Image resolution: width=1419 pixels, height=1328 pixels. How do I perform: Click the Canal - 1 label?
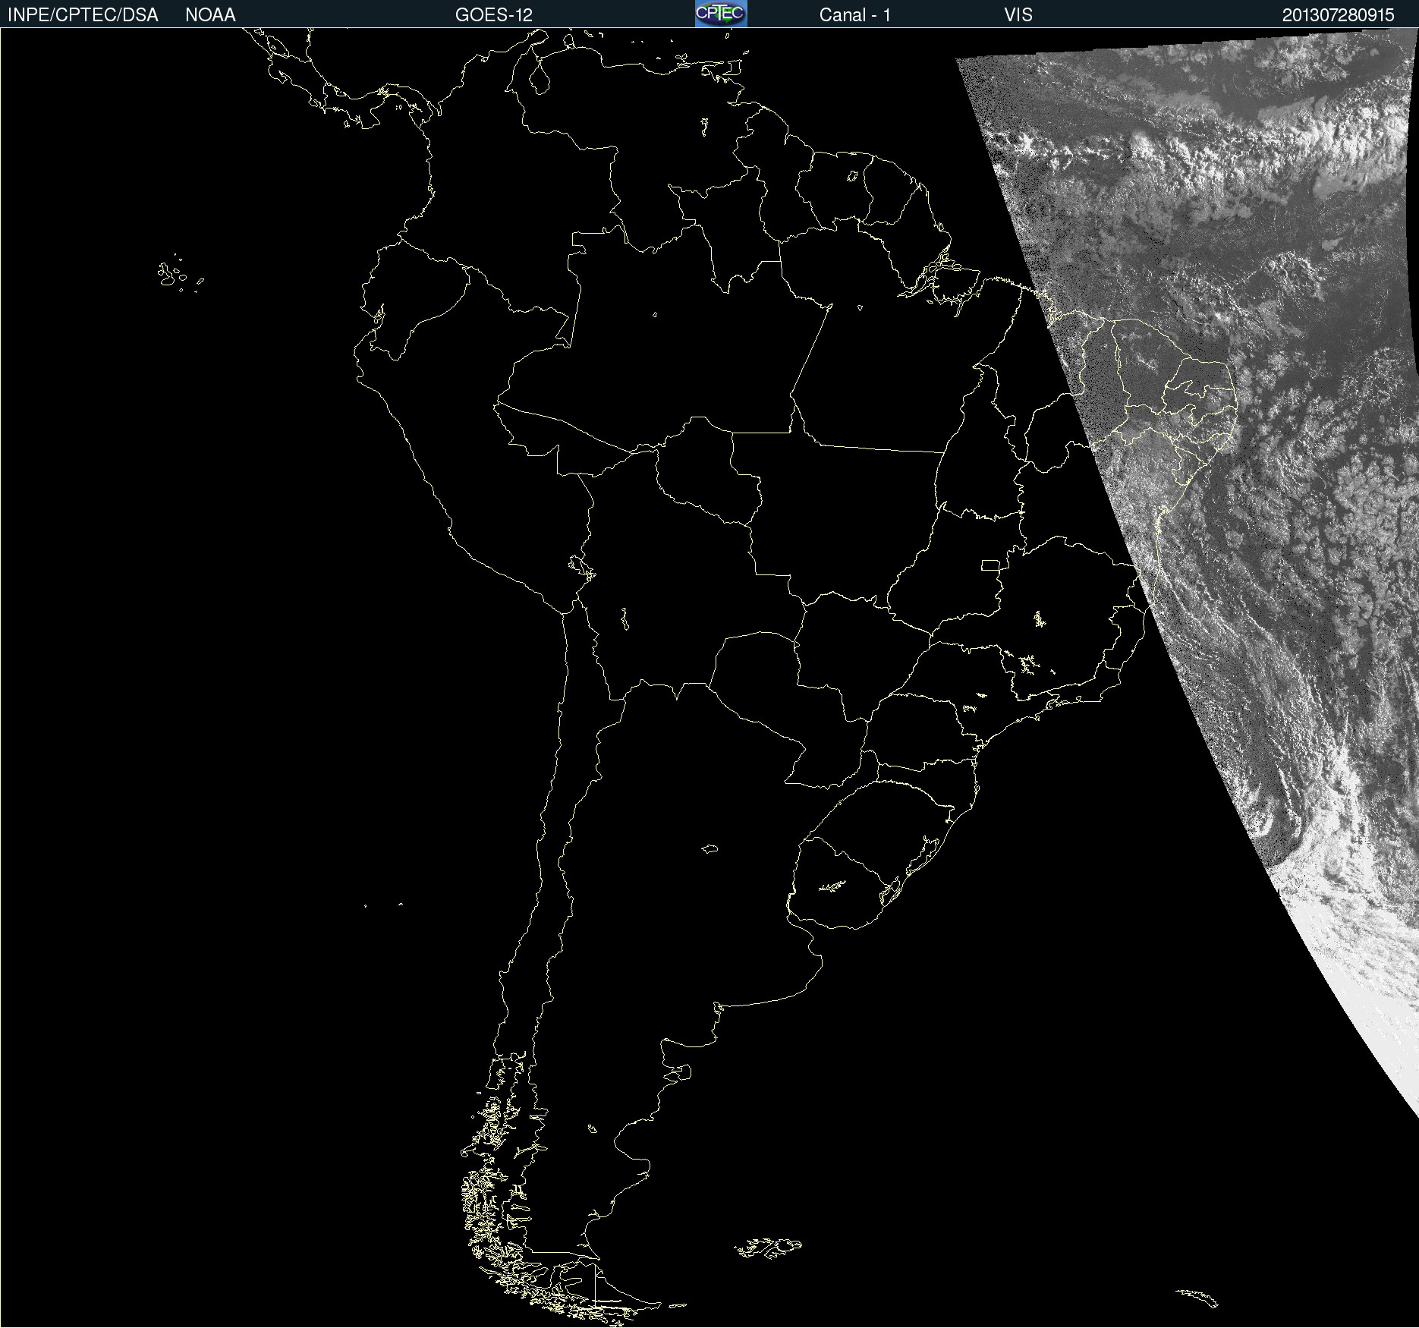(855, 15)
